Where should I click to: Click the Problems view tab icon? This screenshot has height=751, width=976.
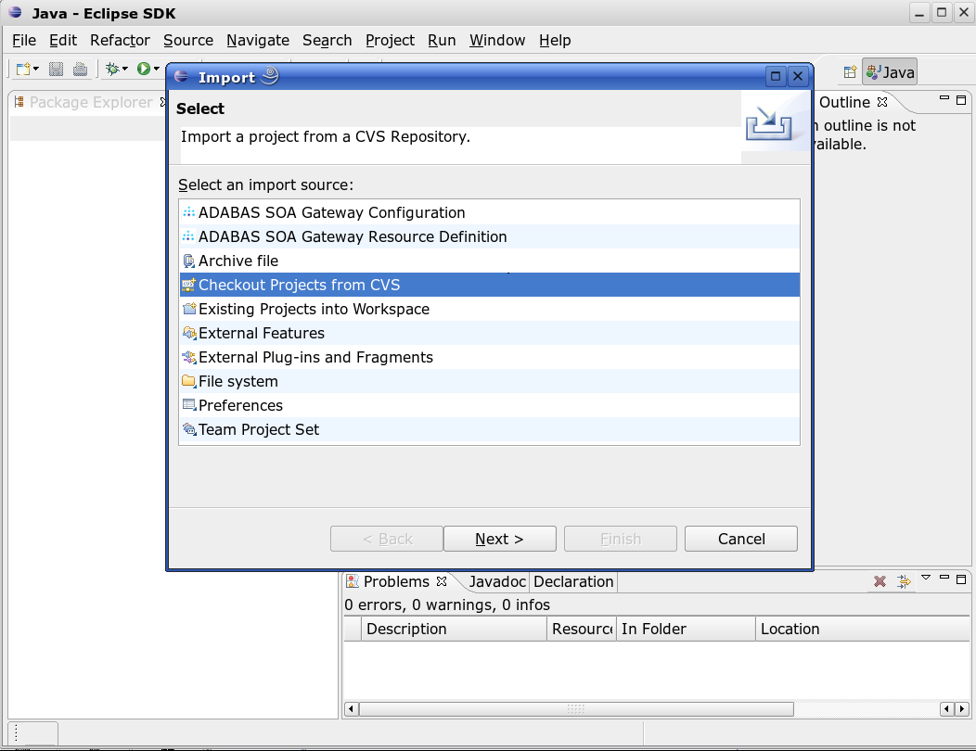tap(352, 581)
